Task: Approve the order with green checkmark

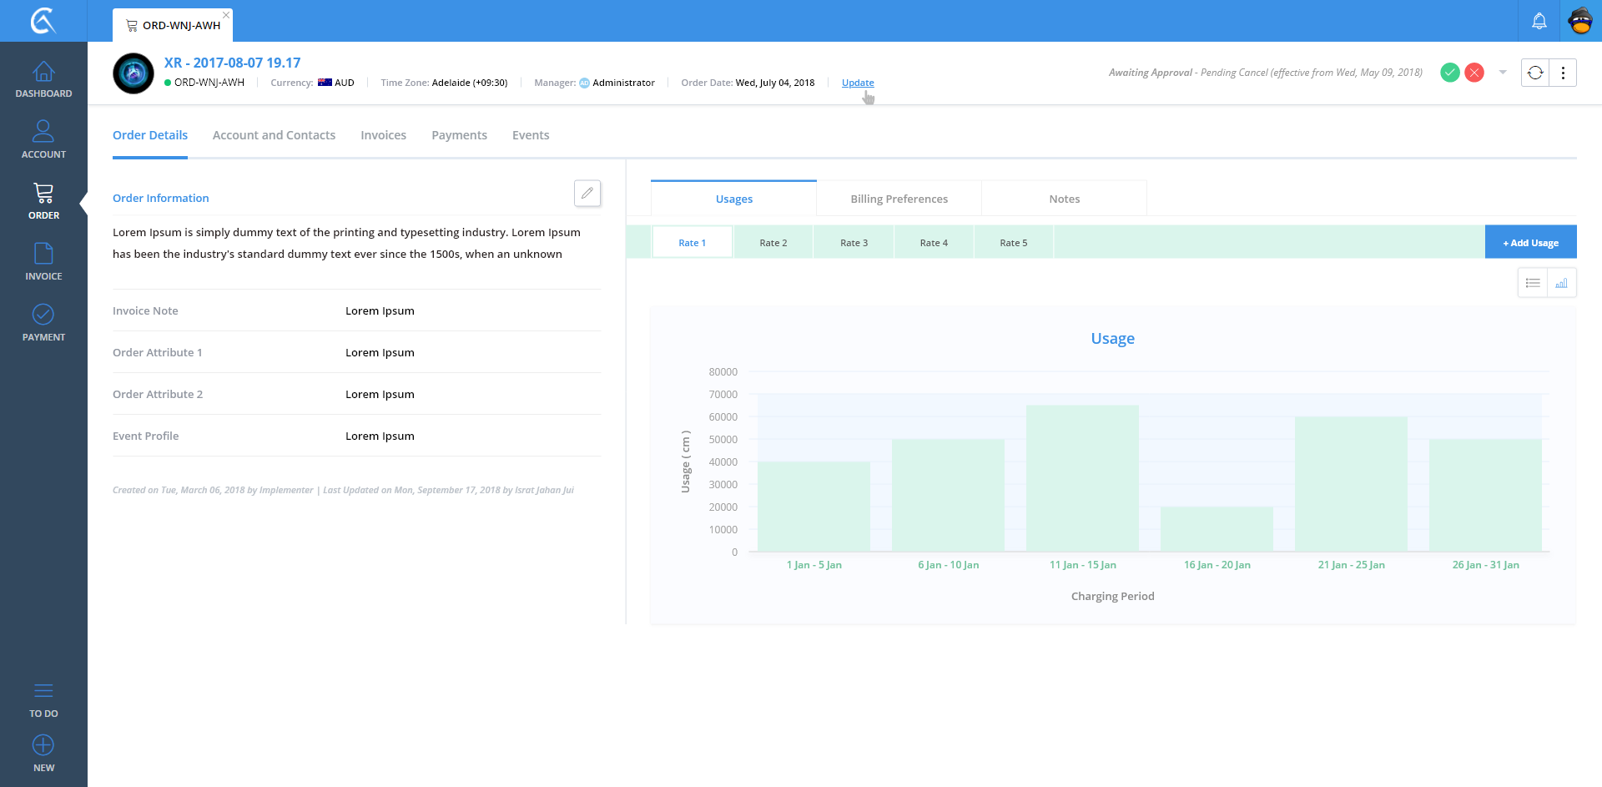Action: coord(1450,73)
